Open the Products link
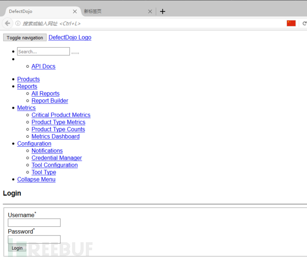 (x=28, y=79)
